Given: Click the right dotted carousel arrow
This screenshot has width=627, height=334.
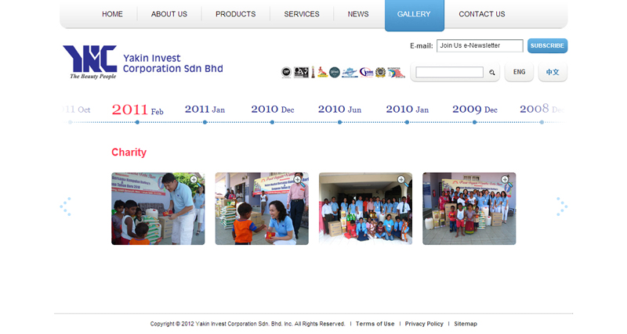Looking at the screenshot, I should pos(561,207).
